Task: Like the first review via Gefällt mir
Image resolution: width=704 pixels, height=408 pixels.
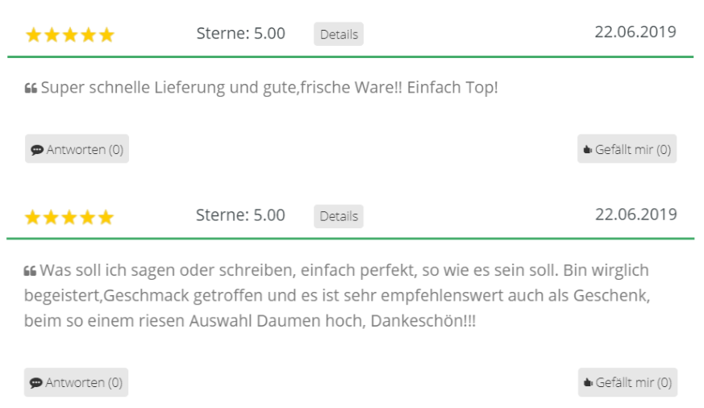Action: 627,149
